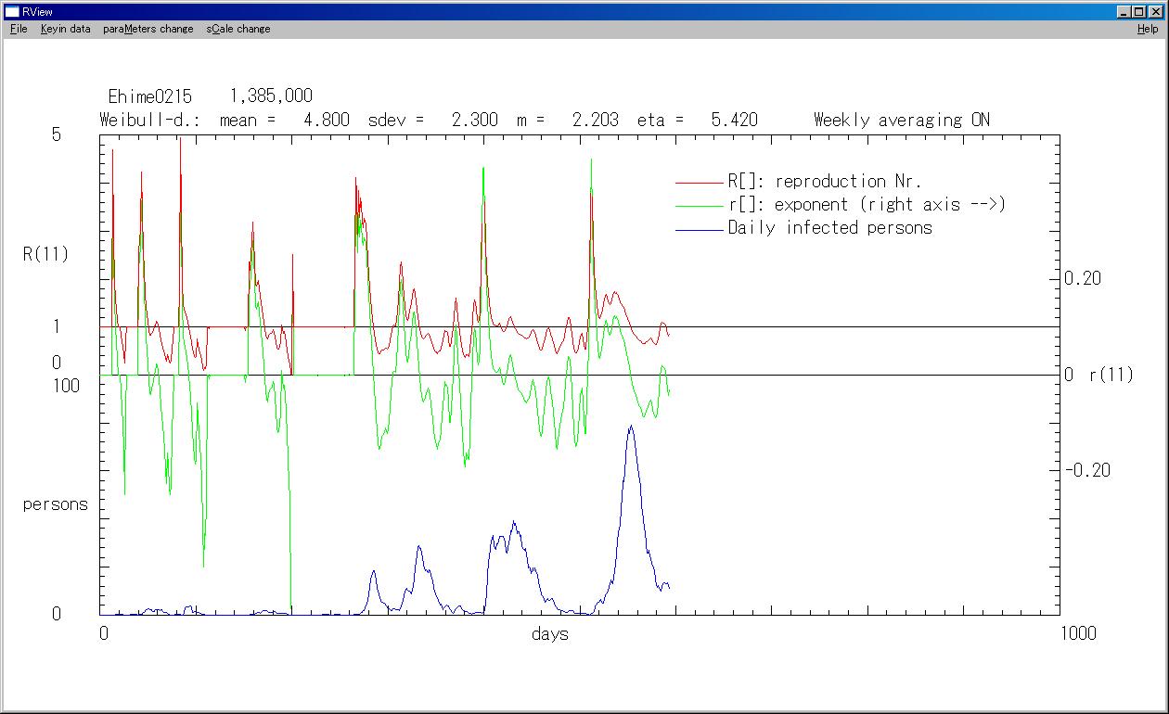1169x714 pixels.
Task: Click the green legend line sample
Action: click(700, 206)
